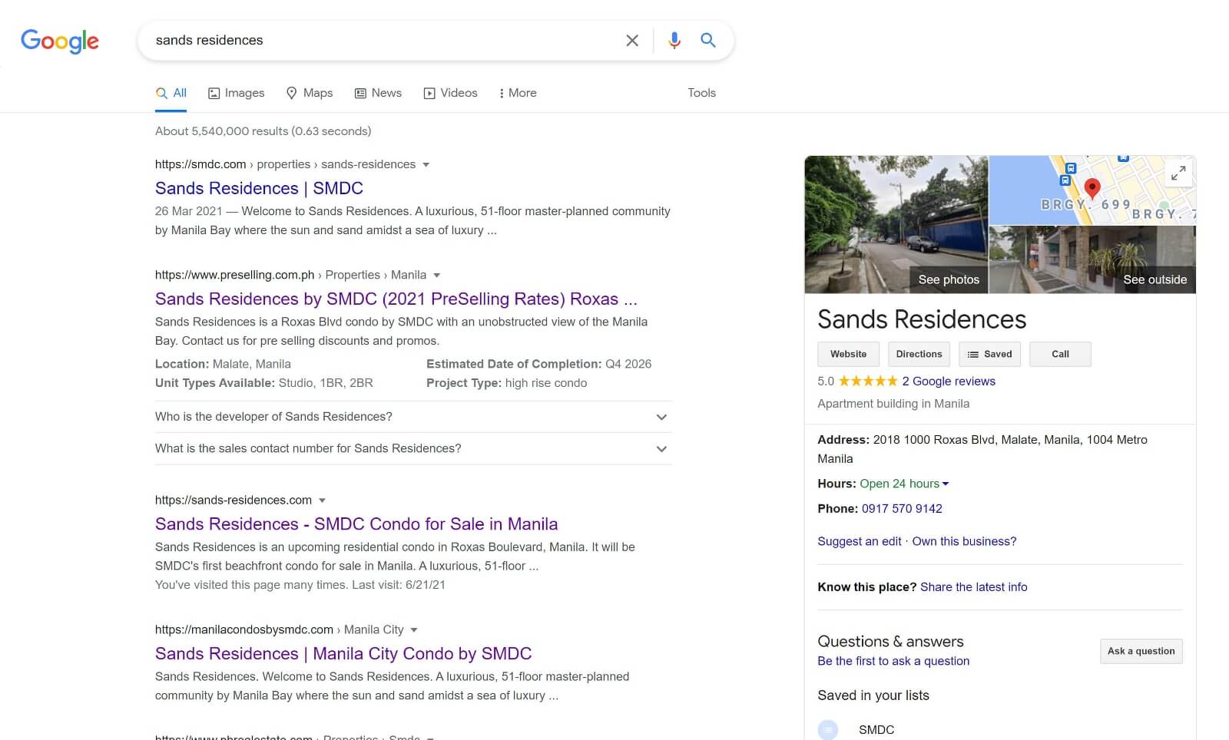Click the Ask a question button

(x=1141, y=651)
